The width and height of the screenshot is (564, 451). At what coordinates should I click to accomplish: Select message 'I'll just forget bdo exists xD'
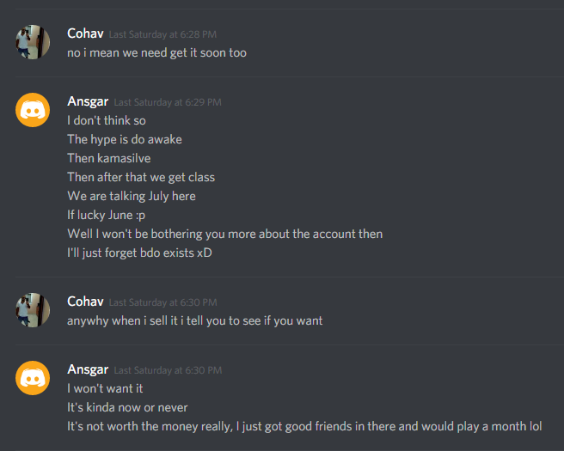pos(139,253)
